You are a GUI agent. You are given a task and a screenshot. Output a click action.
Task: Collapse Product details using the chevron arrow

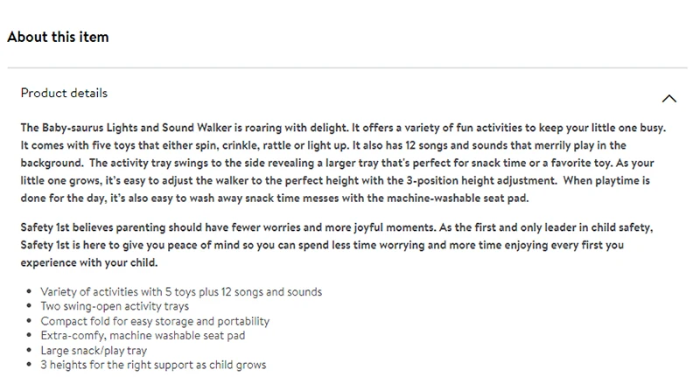669,99
